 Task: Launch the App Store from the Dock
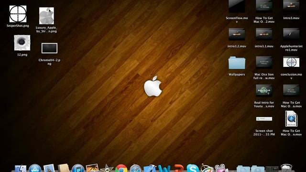point(35,168)
